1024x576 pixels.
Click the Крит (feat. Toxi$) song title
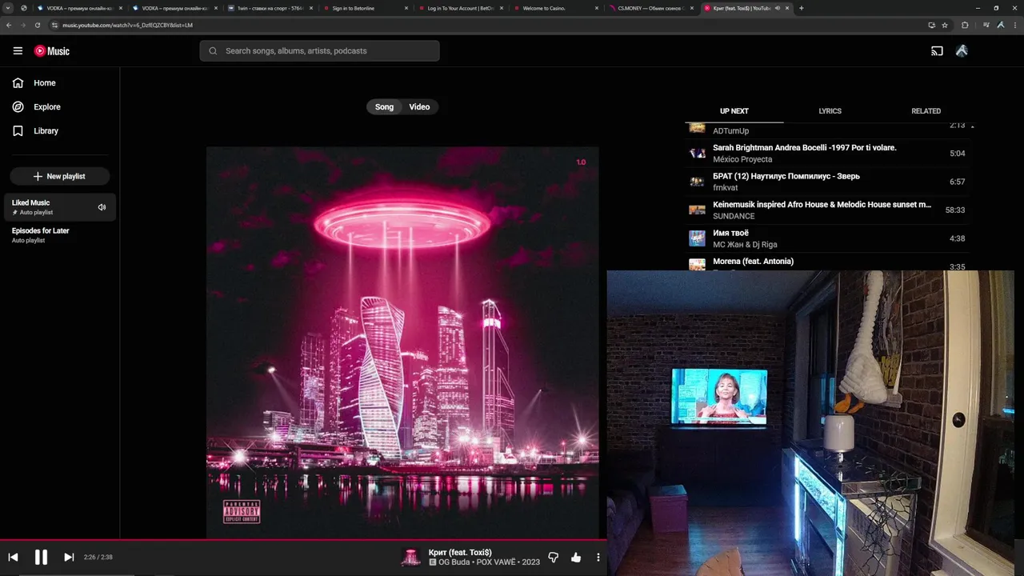click(460, 552)
